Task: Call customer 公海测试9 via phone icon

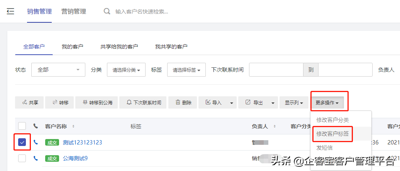Action: tap(36, 159)
